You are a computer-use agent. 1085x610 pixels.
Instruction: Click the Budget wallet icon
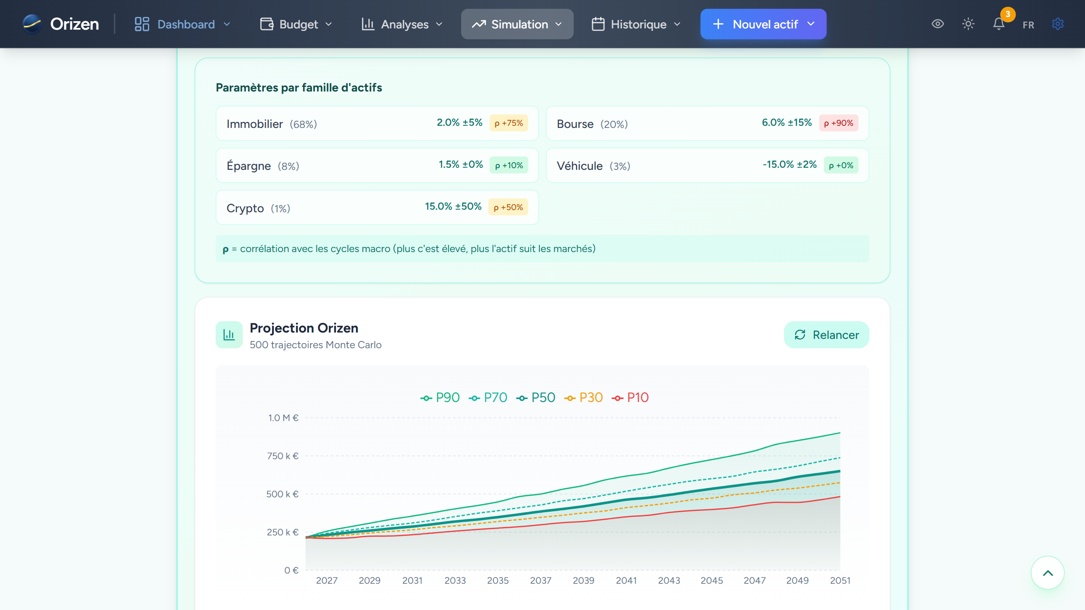[x=267, y=24]
